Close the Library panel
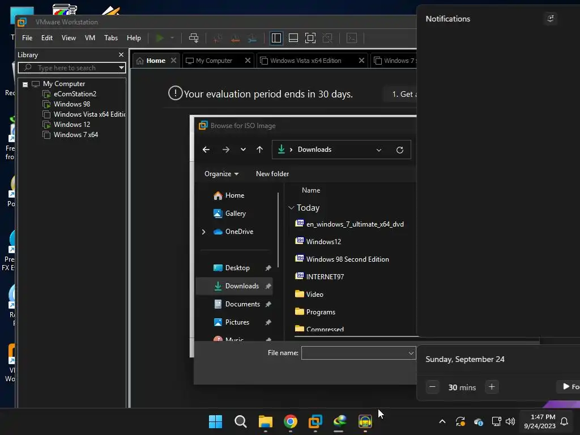This screenshot has height=435, width=580. click(x=121, y=55)
